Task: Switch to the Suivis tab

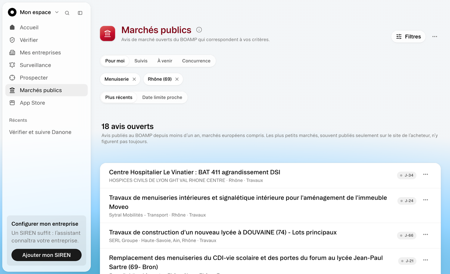Action: [141, 61]
